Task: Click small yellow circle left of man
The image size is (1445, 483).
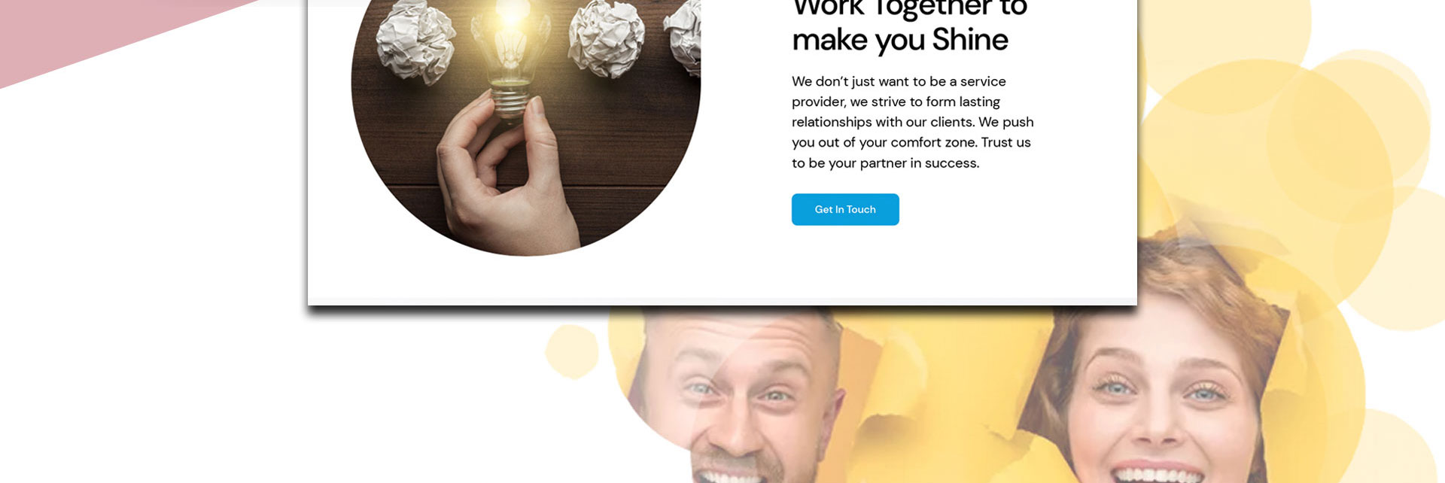Action: 572,351
